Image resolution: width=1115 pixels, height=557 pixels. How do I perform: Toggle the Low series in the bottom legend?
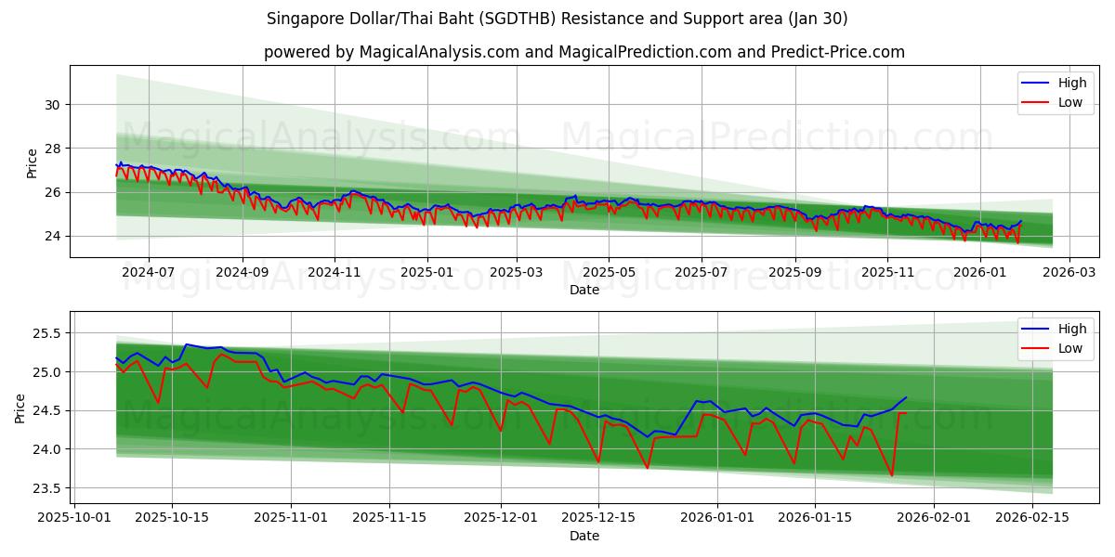(x=1069, y=346)
